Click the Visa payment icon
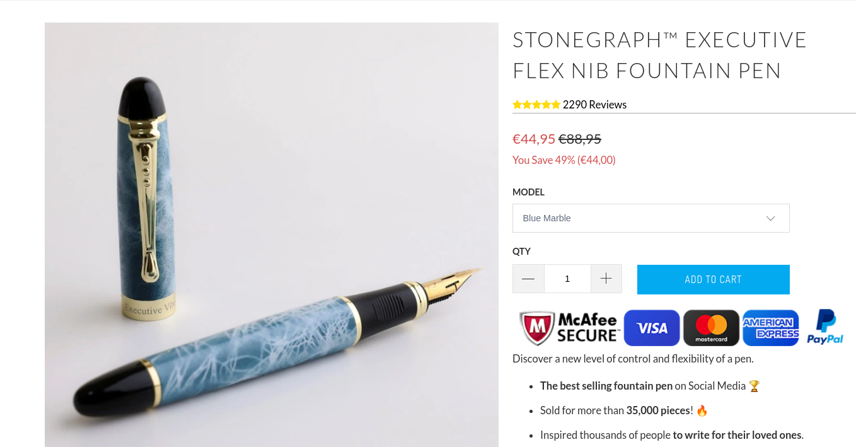Viewport: 856px width, 447px height. (652, 328)
